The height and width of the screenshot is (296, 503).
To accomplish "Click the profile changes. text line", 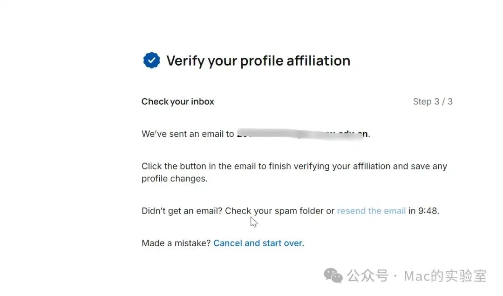I will (175, 179).
